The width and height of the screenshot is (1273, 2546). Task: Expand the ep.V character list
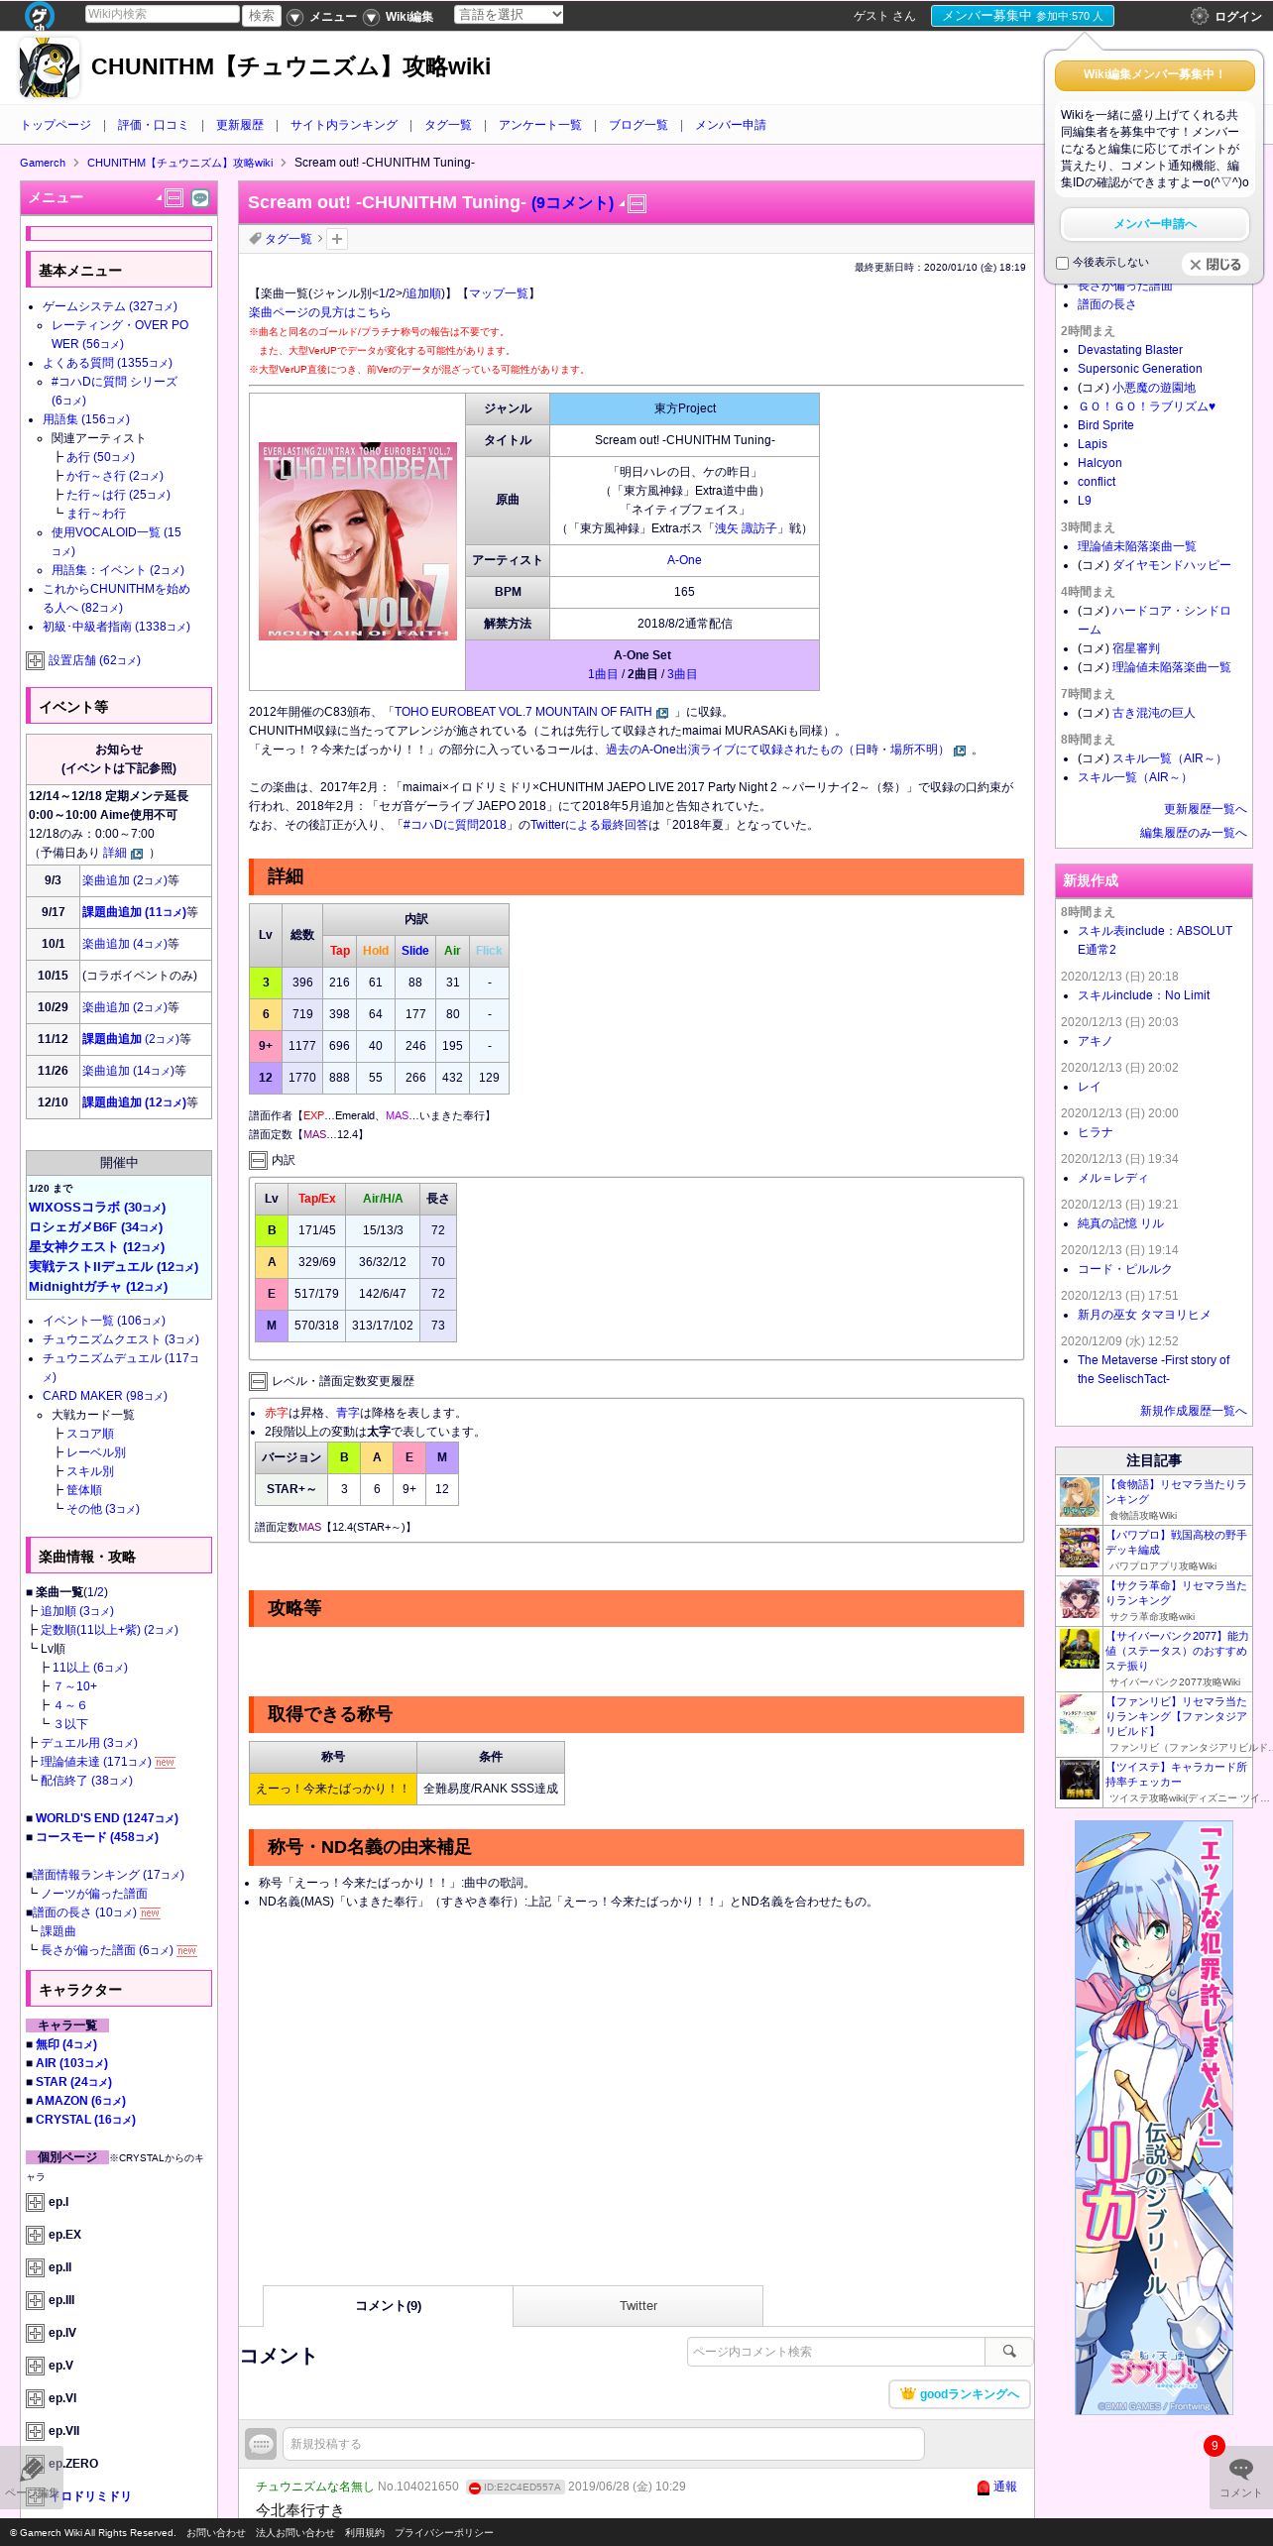coord(35,2366)
